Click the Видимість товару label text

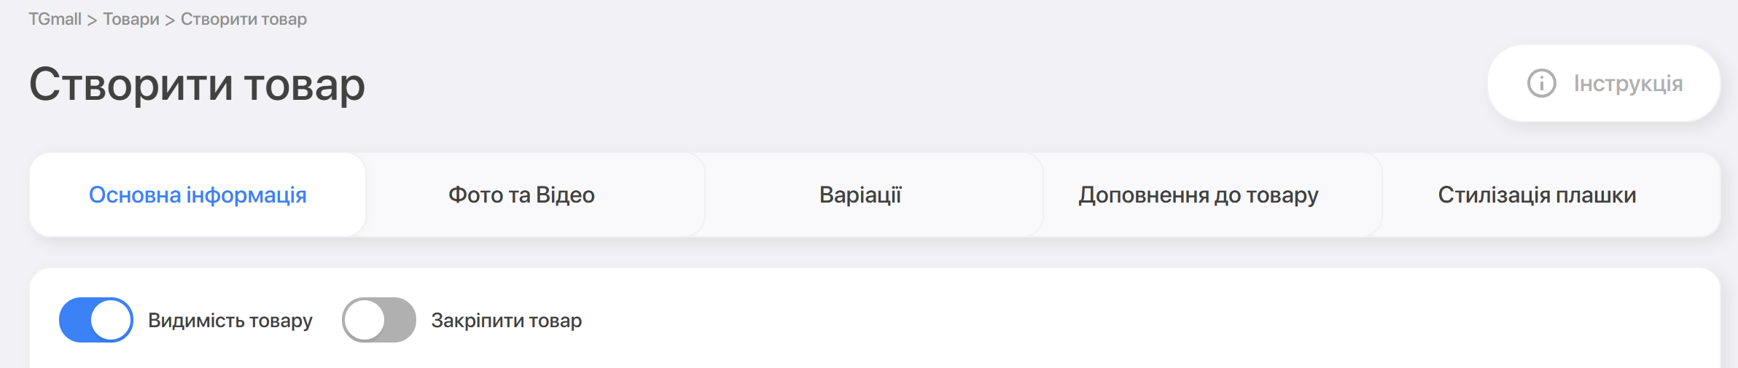230,321
